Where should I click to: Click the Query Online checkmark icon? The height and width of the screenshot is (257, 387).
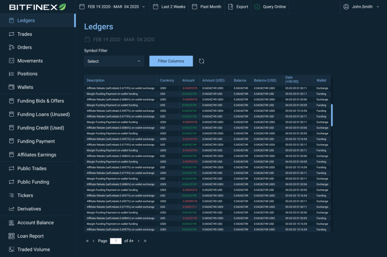click(x=257, y=7)
